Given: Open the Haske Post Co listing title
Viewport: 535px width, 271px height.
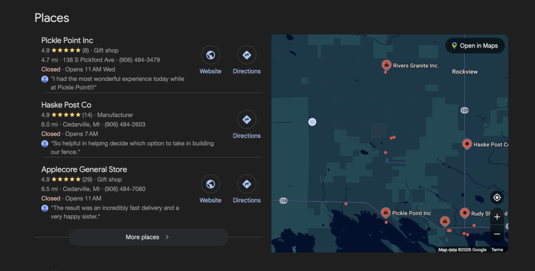Looking at the screenshot, I should pyautogui.click(x=66, y=105).
